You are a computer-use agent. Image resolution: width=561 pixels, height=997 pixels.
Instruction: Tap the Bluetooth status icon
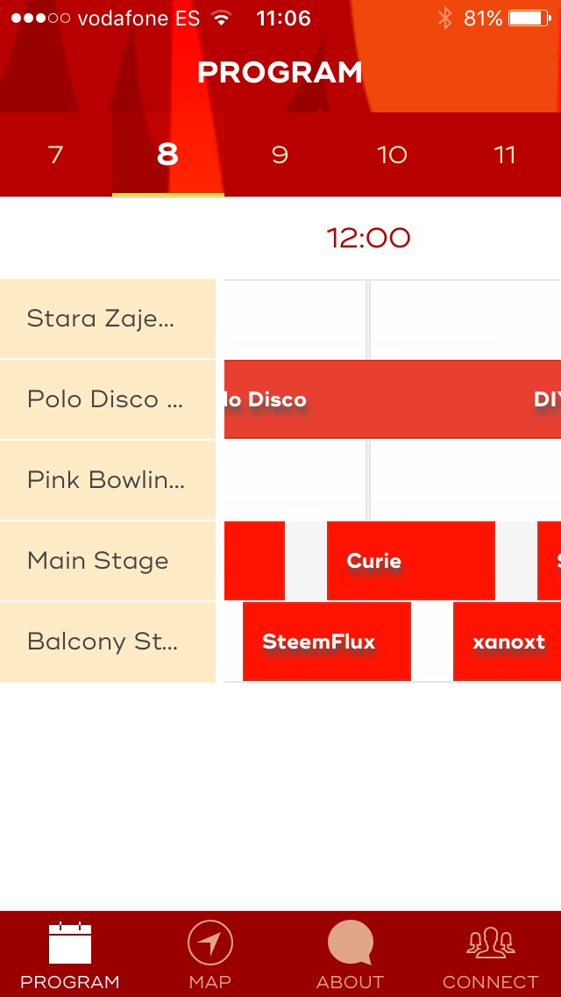[x=445, y=18]
